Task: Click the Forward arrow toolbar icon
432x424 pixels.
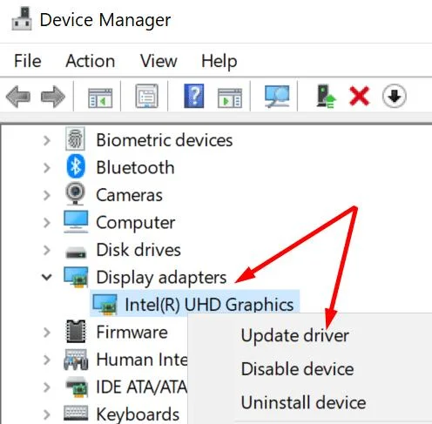Action: 53,97
